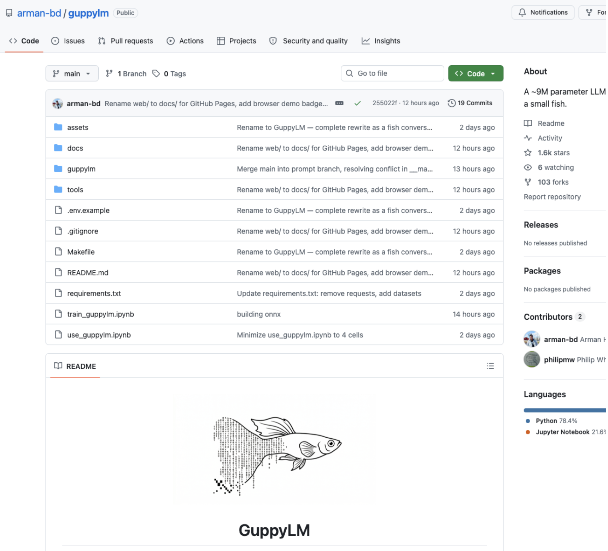Viewport: 608px width, 551px height.
Task: Open the Activity link in About
Action: pos(550,138)
